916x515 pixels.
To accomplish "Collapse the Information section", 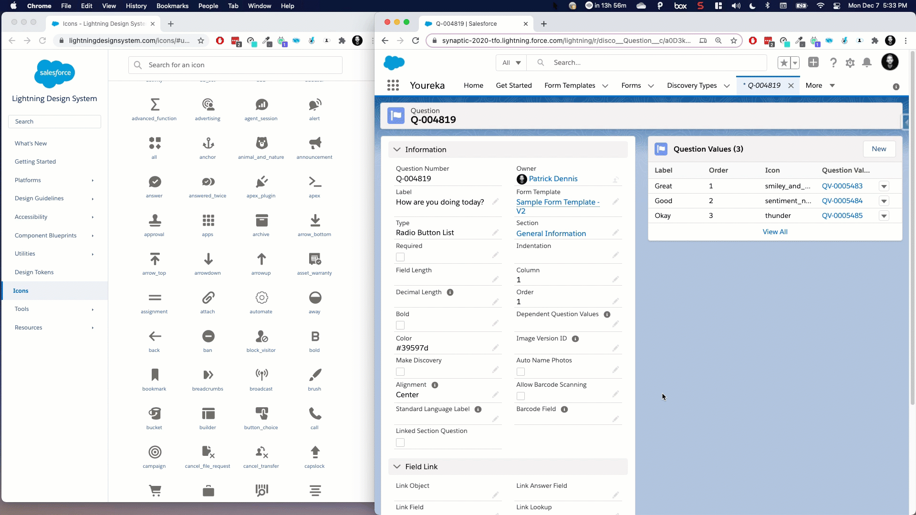I will pos(397,150).
